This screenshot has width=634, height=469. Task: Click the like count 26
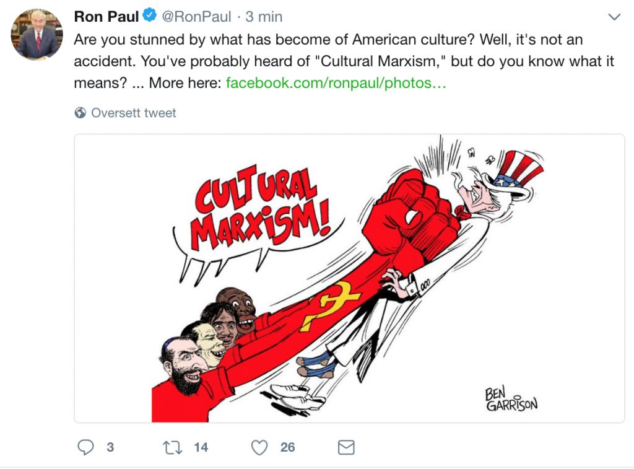(x=287, y=447)
